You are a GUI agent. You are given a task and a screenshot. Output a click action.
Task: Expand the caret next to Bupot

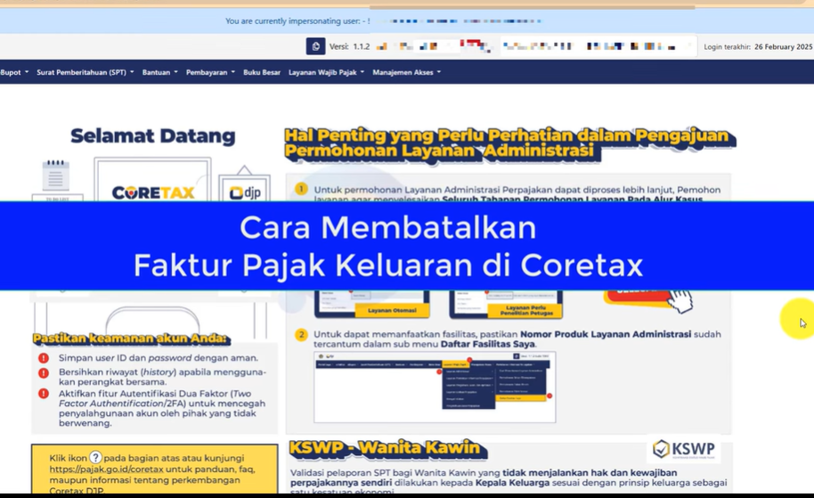(x=27, y=72)
